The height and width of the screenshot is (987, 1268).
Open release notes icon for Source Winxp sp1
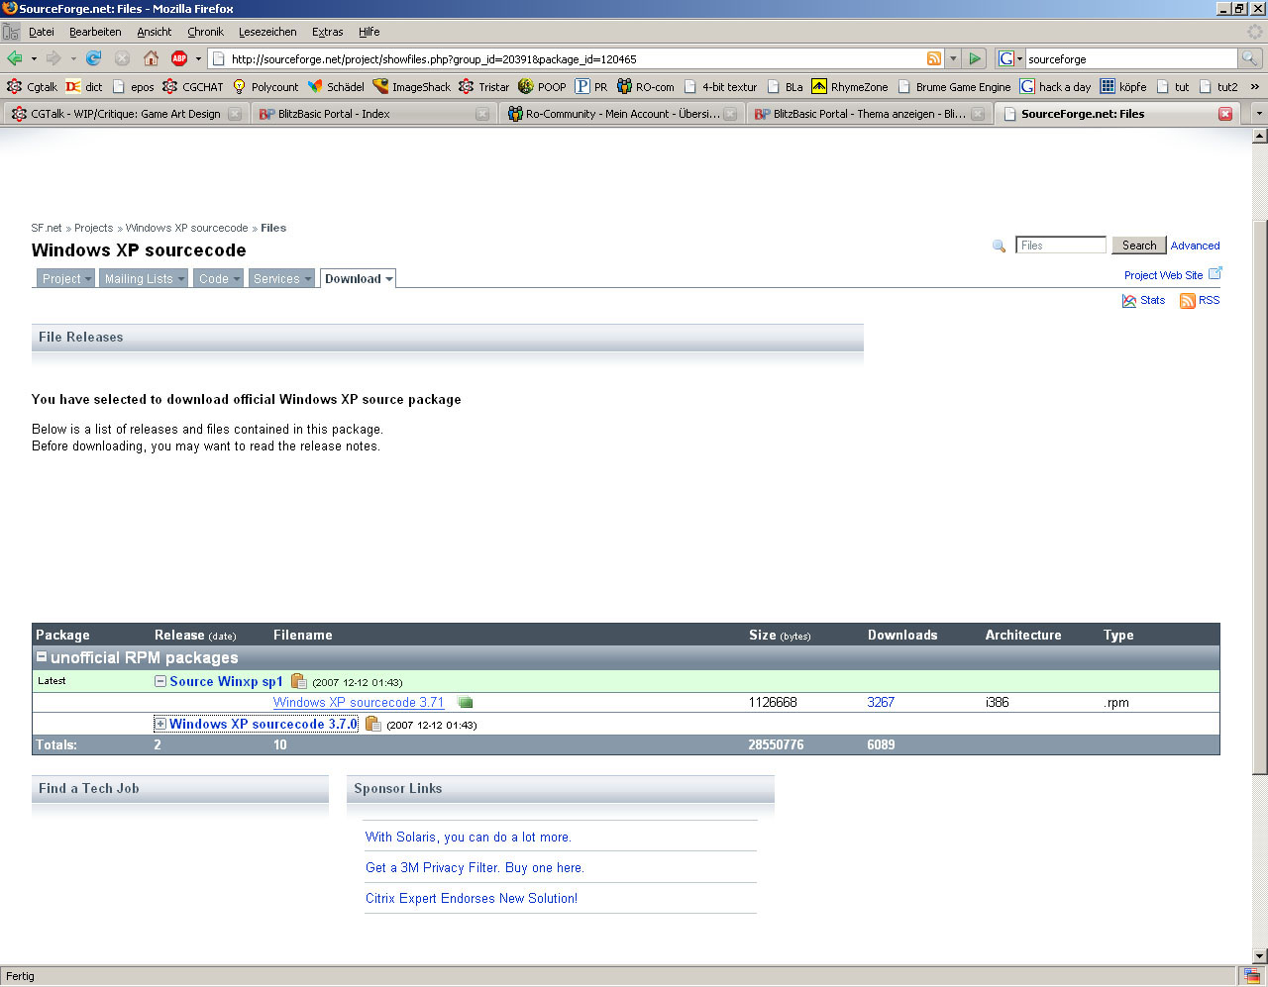298,681
